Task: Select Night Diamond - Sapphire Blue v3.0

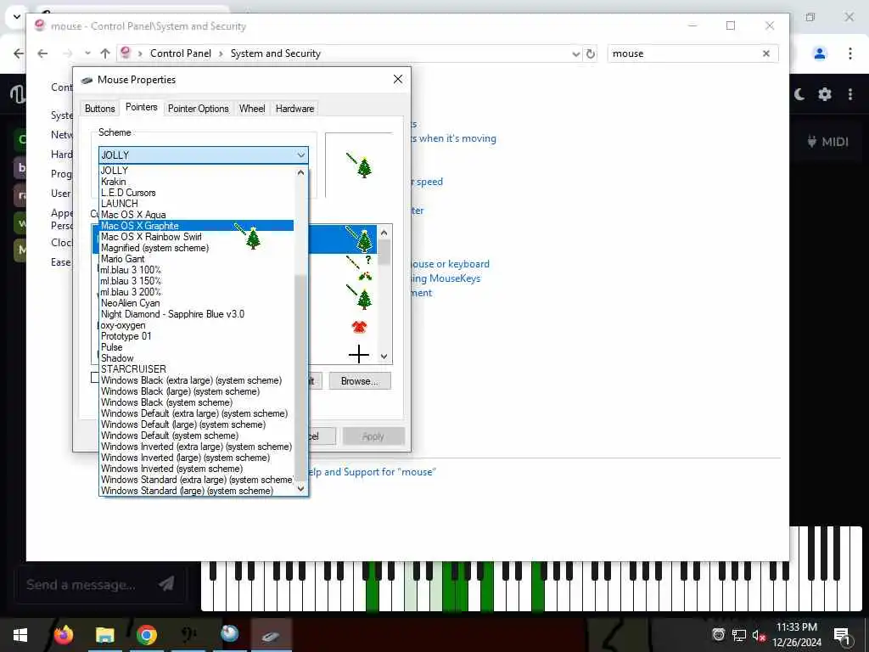Action: (x=197, y=314)
